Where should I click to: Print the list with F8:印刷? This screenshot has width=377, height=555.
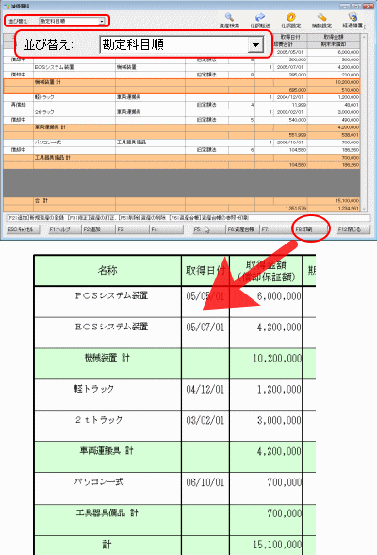pos(311,229)
